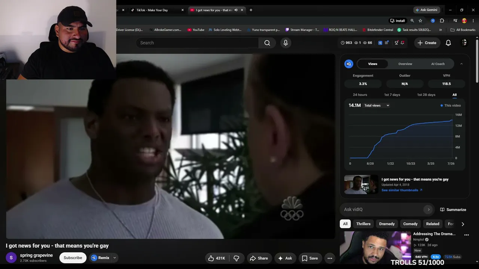Image resolution: width=479 pixels, height=269 pixels.
Task: Click the vidIQ extension icon in Chrome toolbar
Action: [433, 21]
